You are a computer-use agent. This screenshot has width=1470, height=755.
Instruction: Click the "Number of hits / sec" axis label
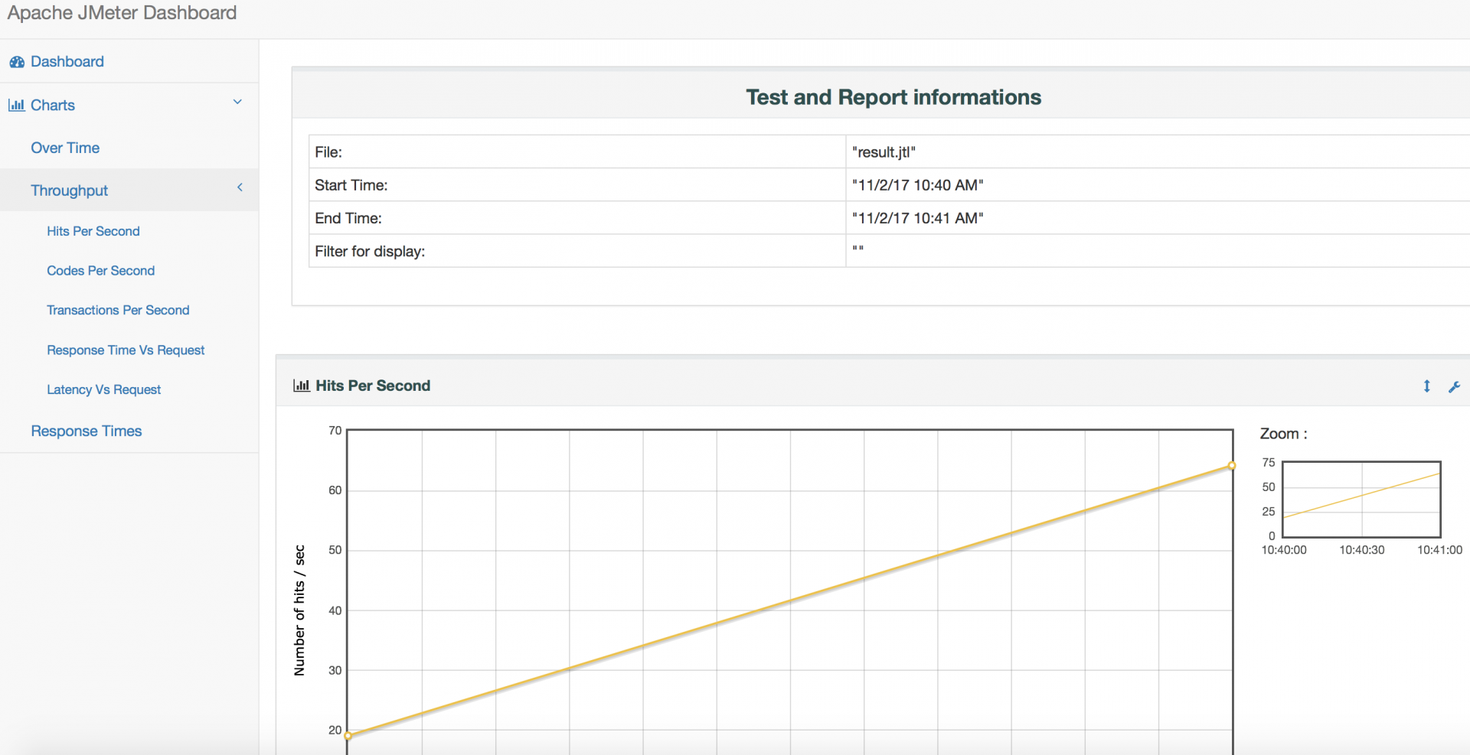[x=299, y=610]
